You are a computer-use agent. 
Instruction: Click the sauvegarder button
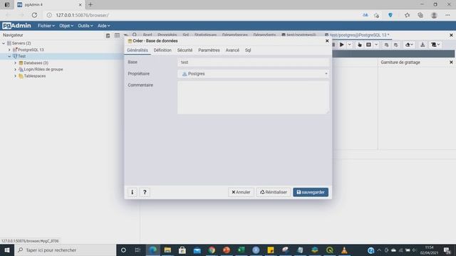pyautogui.click(x=311, y=192)
